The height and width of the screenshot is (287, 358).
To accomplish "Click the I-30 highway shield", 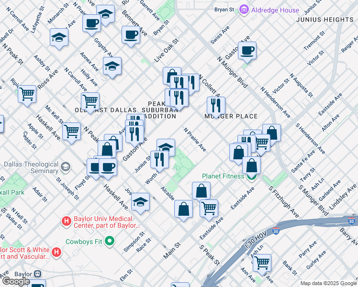I will (351, 221).
